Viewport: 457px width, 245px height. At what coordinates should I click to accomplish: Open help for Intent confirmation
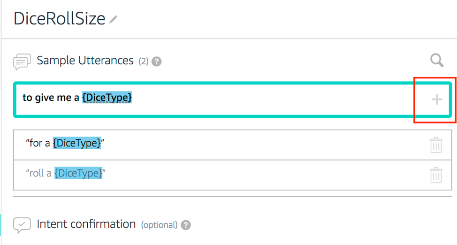(x=186, y=225)
